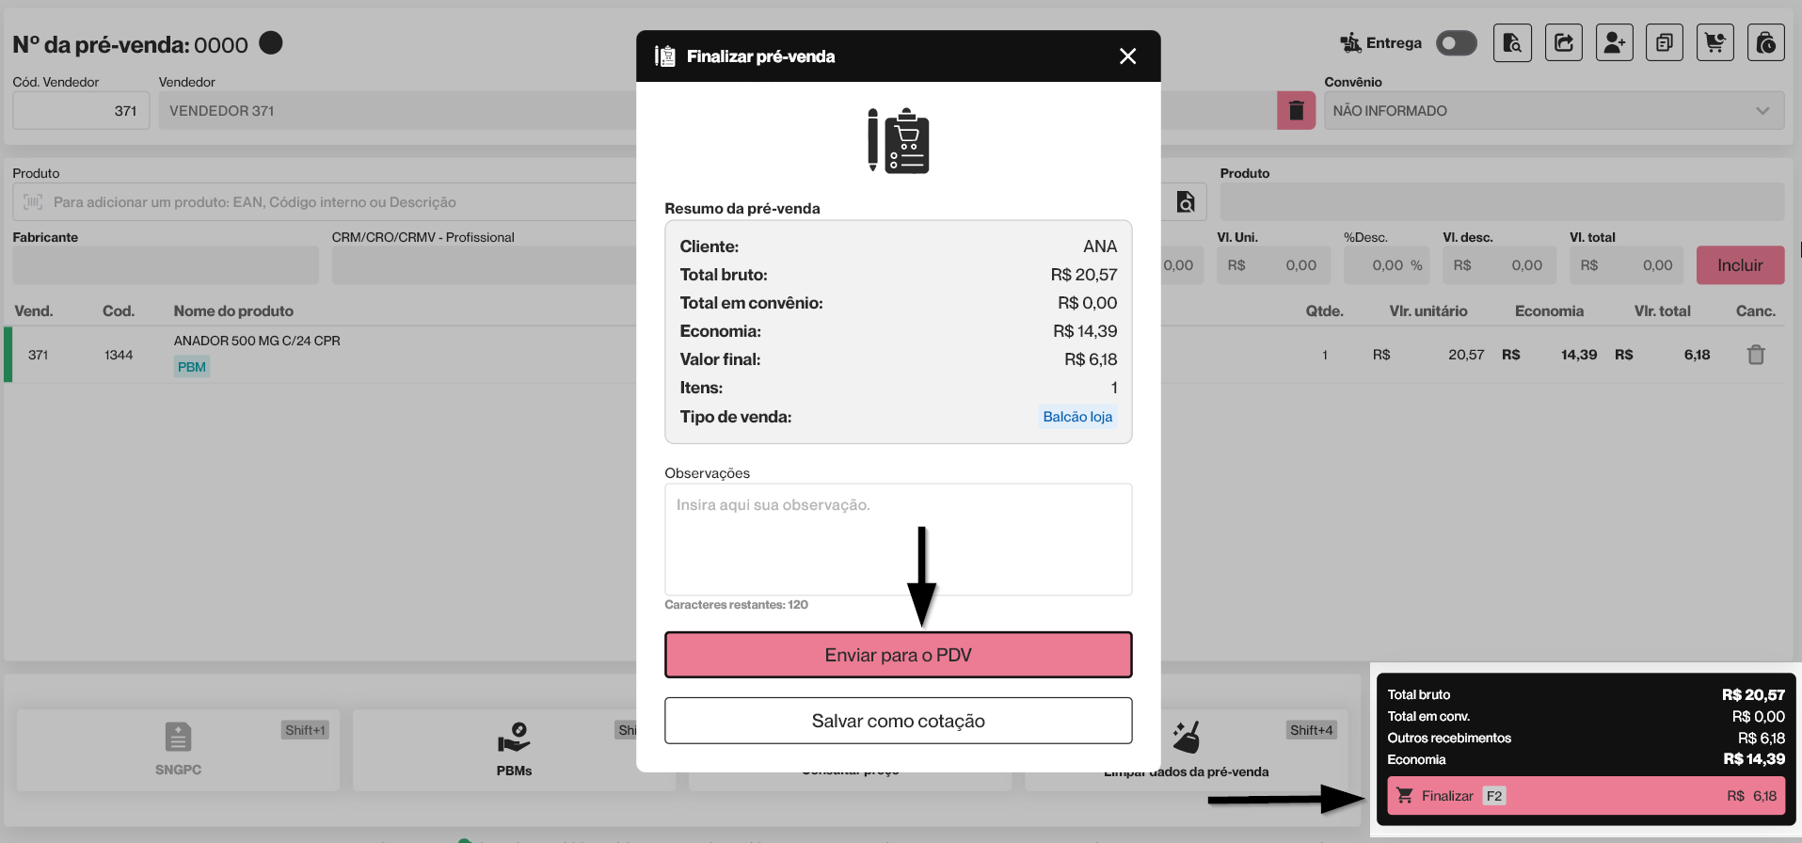This screenshot has width=1802, height=843.
Task: Toggle the Entrega delivery switch
Action: pos(1456,43)
